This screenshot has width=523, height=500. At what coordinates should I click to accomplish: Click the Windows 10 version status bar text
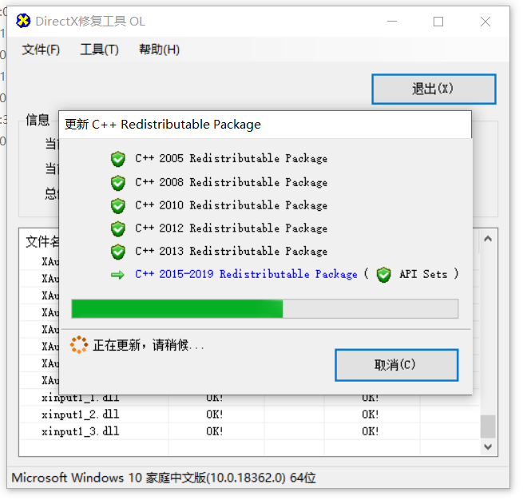pyautogui.click(x=164, y=478)
